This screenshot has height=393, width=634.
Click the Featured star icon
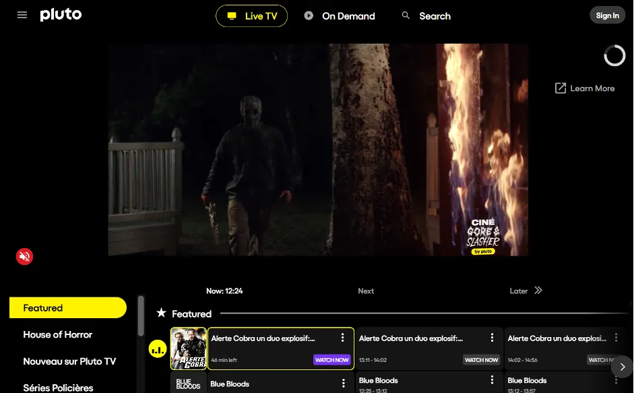[161, 313]
